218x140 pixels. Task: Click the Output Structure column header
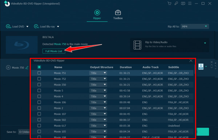[x=101, y=67]
